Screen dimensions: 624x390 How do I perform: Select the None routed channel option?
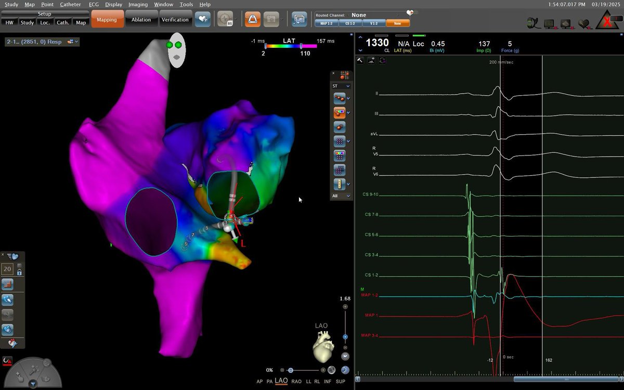coord(398,23)
